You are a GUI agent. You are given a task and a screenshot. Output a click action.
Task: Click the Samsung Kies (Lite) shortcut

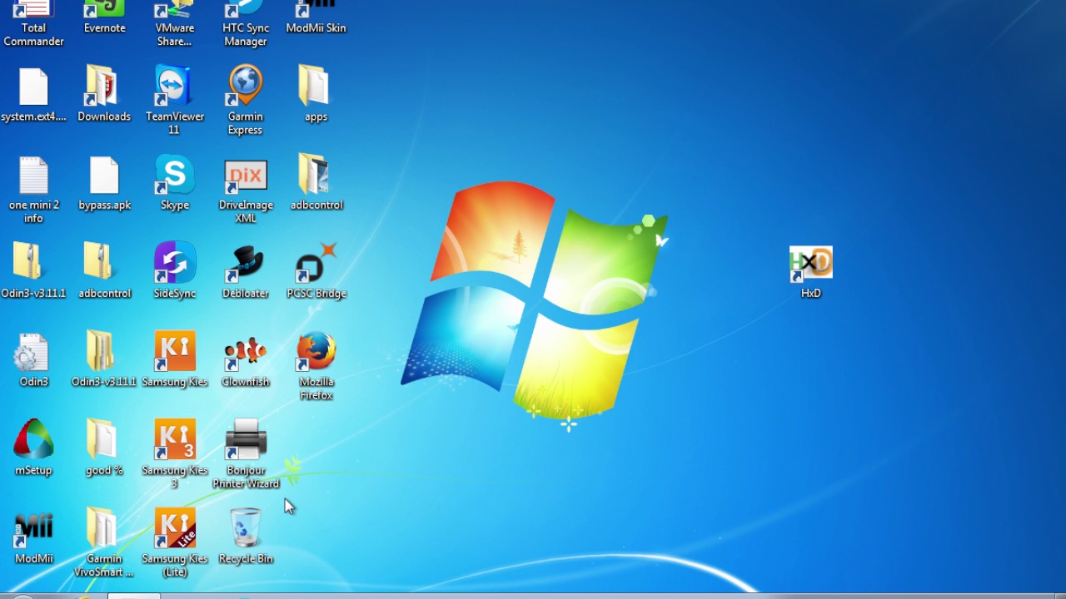point(175,542)
